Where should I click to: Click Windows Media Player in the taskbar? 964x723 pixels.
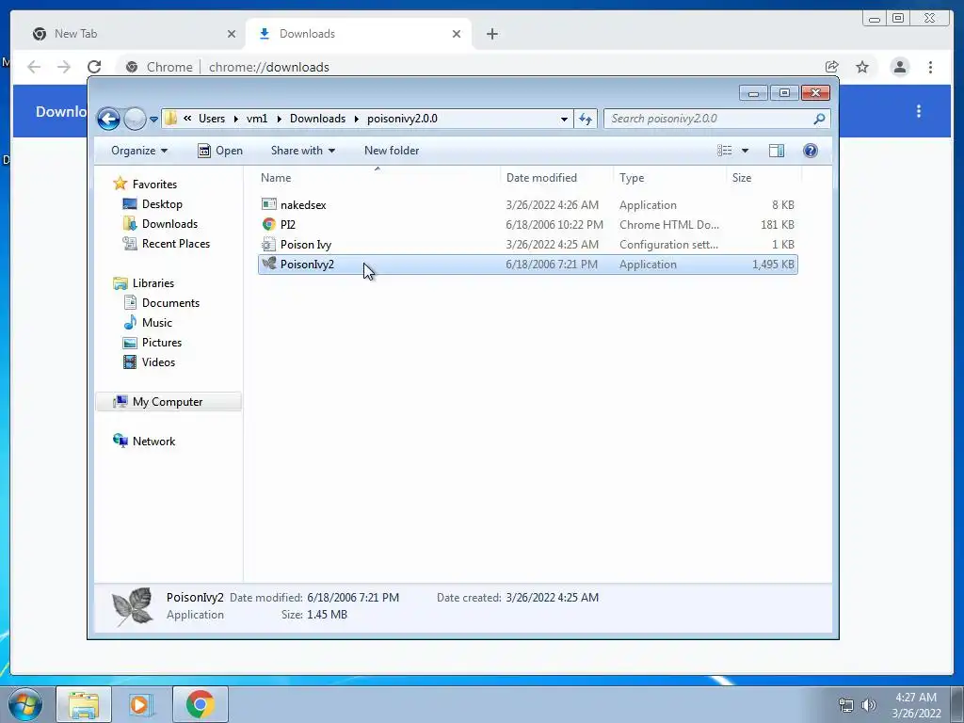pos(140,704)
